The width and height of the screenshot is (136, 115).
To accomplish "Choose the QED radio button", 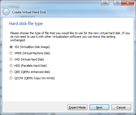I will [11, 72].
